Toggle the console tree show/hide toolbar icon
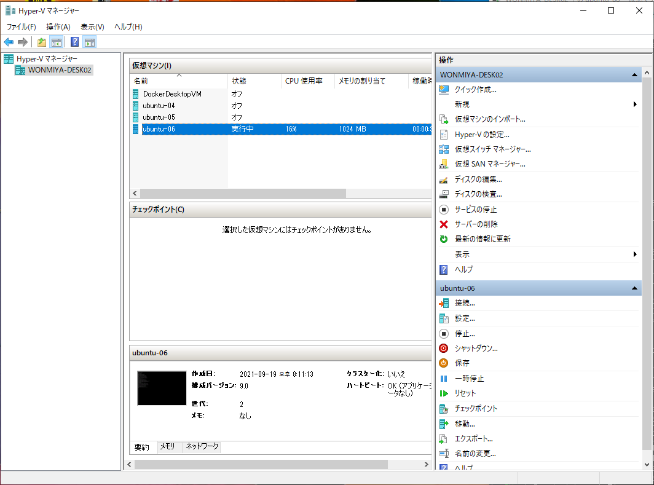 coord(57,42)
